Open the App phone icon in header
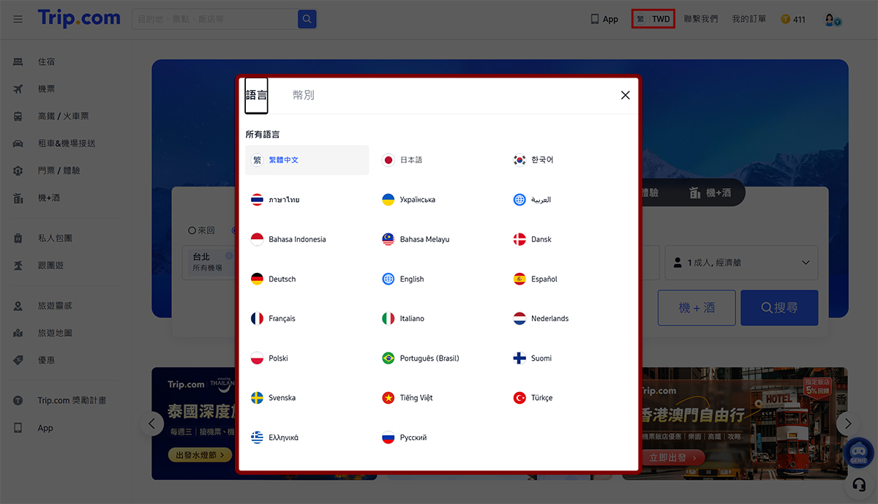The height and width of the screenshot is (504, 878). [596, 19]
